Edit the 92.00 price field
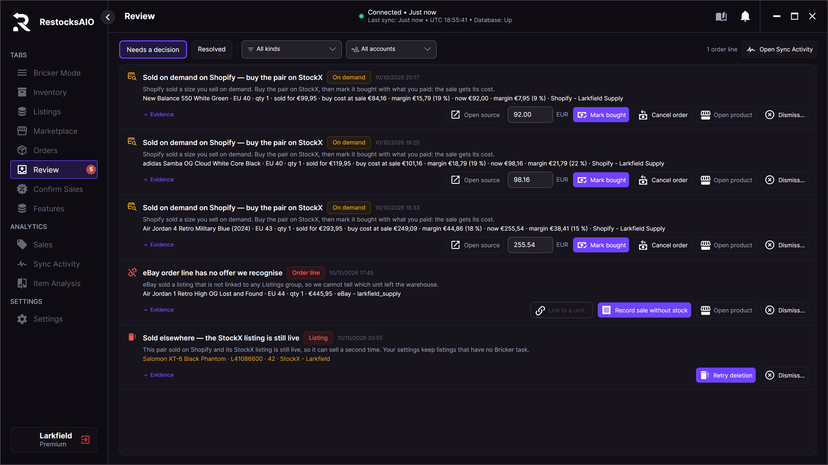The height and width of the screenshot is (465, 828). click(530, 115)
